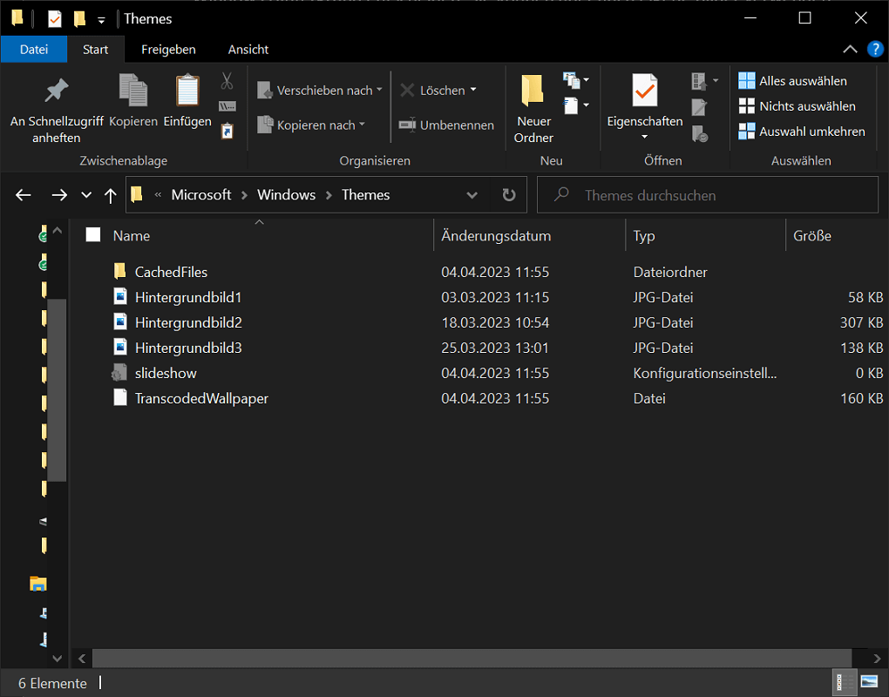This screenshot has height=697, width=889.
Task: Click the navigation pane scroll up arrow
Action: (x=58, y=231)
